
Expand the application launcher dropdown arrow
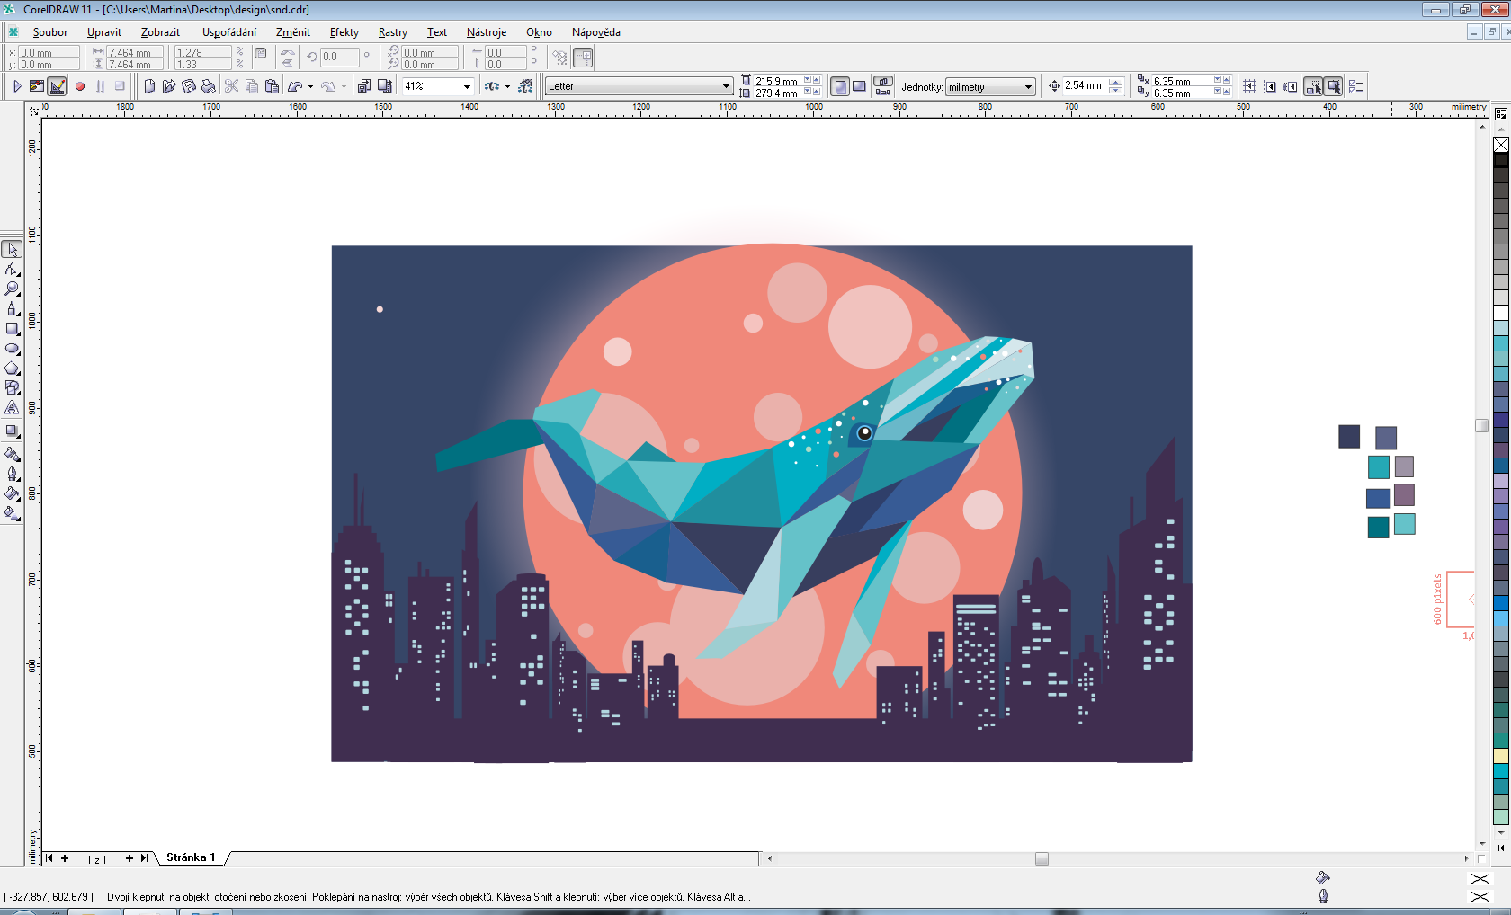[x=507, y=86]
